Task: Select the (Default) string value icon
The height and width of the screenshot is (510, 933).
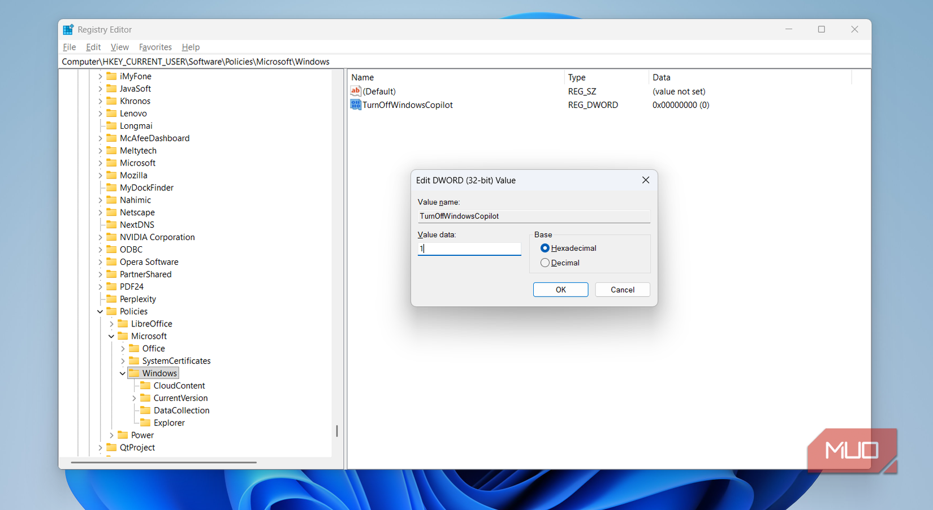Action: point(356,91)
